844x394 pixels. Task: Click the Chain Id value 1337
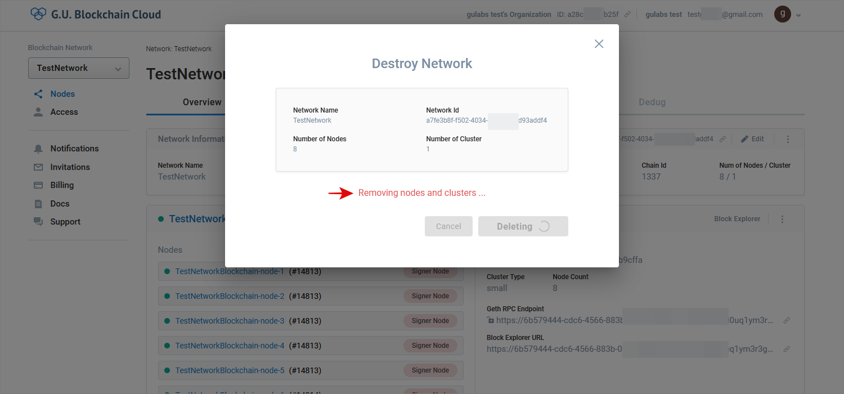[651, 177]
